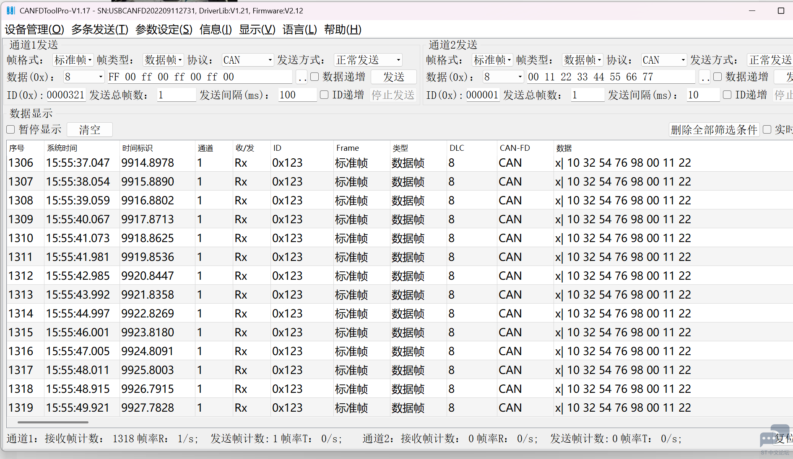Toggle the 暂停显示 checkbox
Viewport: 793px width, 459px height.
(x=11, y=129)
